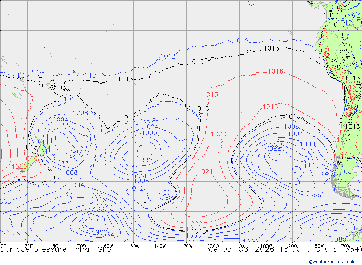Click the 'We 05-08-2026 18:00 UTC' timestamp
The width and height of the screenshot is (362, 265).
pyautogui.click(x=265, y=249)
